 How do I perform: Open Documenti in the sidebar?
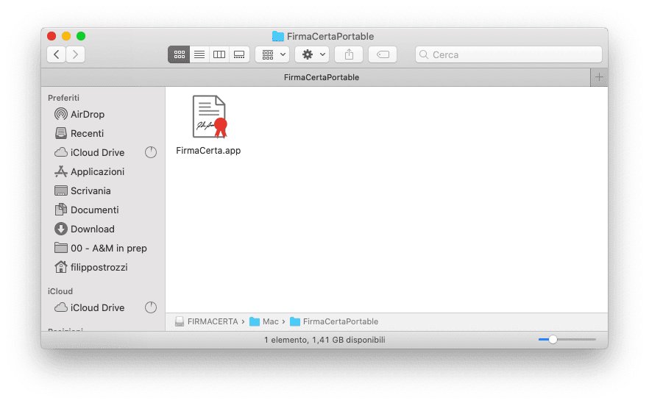pyautogui.click(x=87, y=210)
